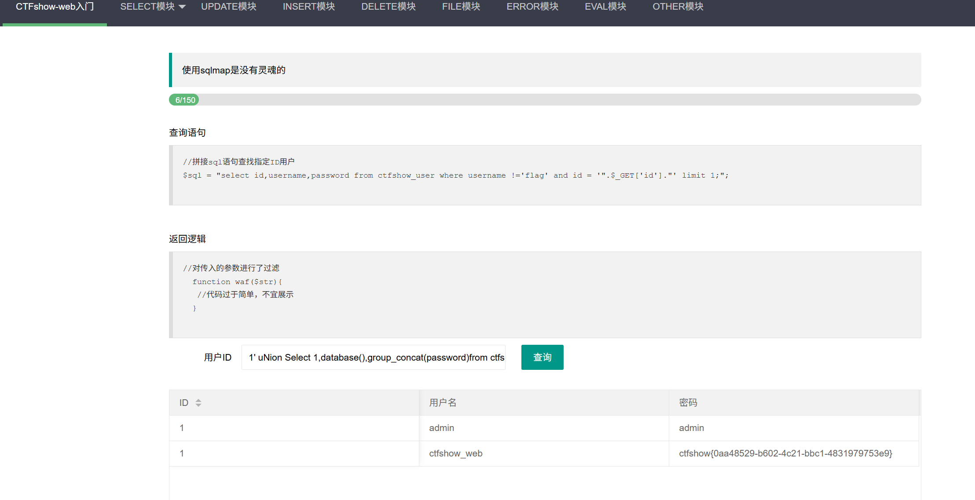Open the FILE模块 menu
This screenshot has width=975, height=500.
pos(461,7)
